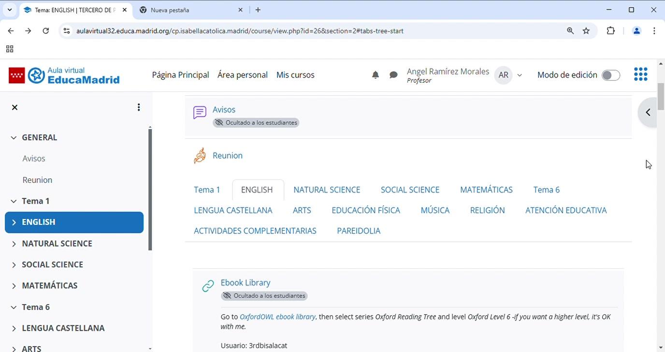Close the Nueva pestaña tab
Image resolution: width=665 pixels, height=352 pixels.
[241, 10]
